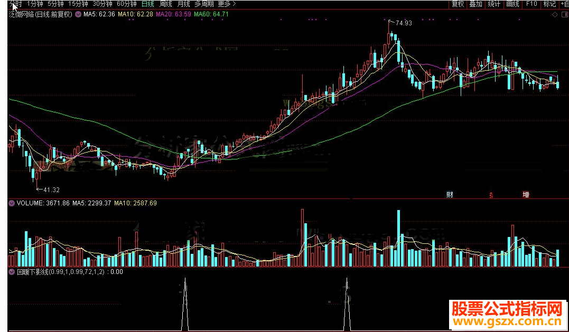Click the volume MA5: 2299.37 label
This screenshot has height=332, width=569.
(x=92, y=203)
